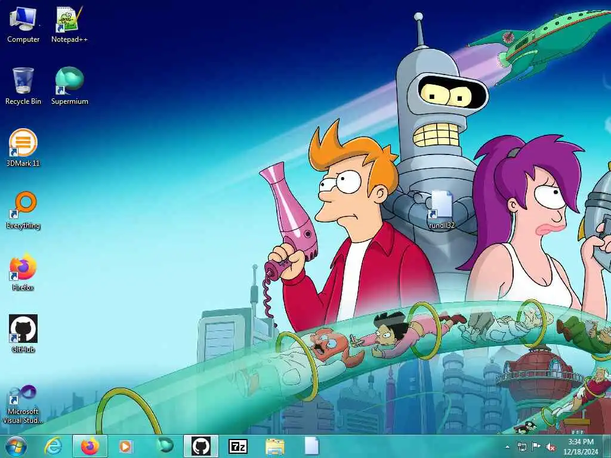Select the Microsoft Visual Studio shortcut
Viewport: 611px width, 458px height.
(23, 404)
